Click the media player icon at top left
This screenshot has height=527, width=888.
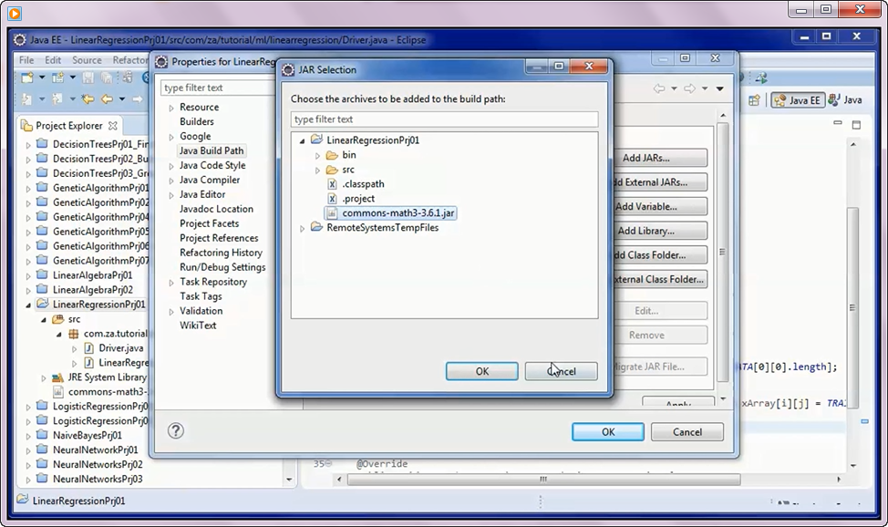pyautogui.click(x=15, y=13)
